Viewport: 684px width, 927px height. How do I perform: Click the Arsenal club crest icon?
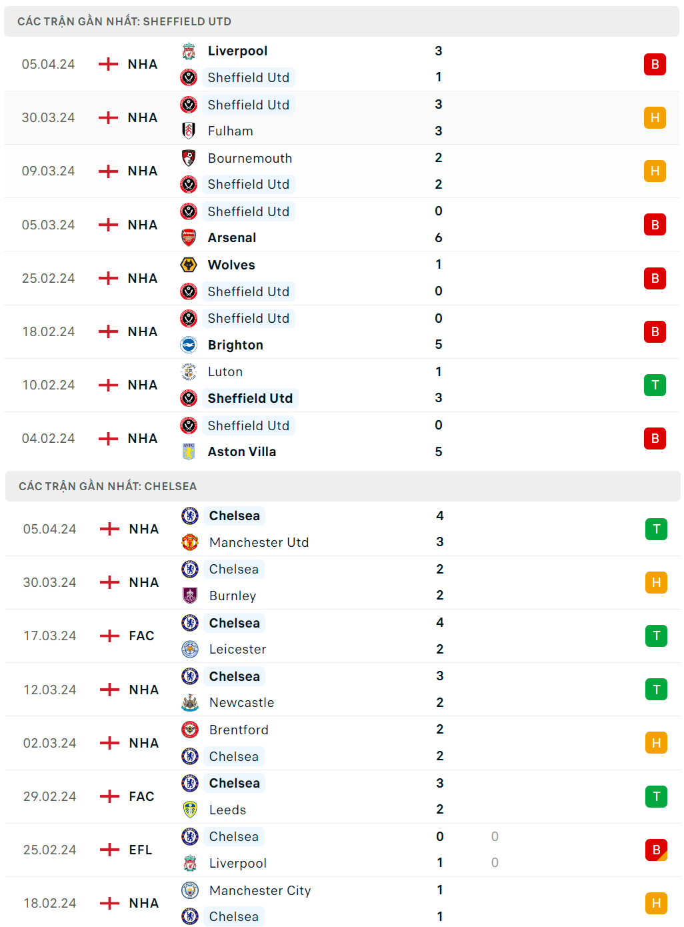[189, 237]
